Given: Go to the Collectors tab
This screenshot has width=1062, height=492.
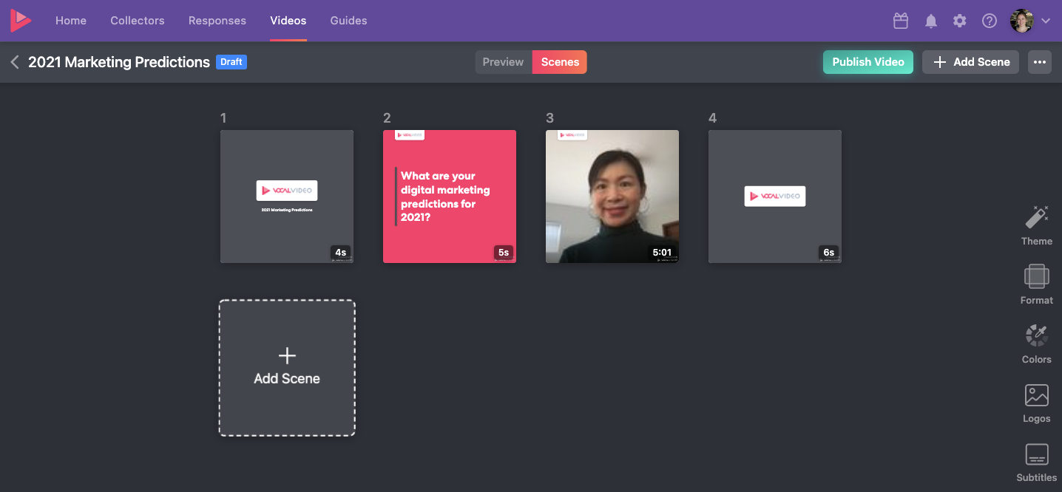Looking at the screenshot, I should point(138,21).
